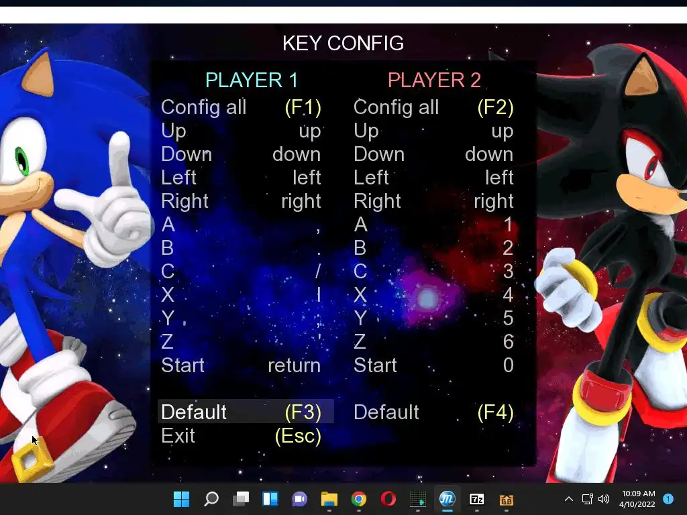The image size is (687, 515).
Task: Select Player 1 Config all (F1)
Action: (x=241, y=107)
